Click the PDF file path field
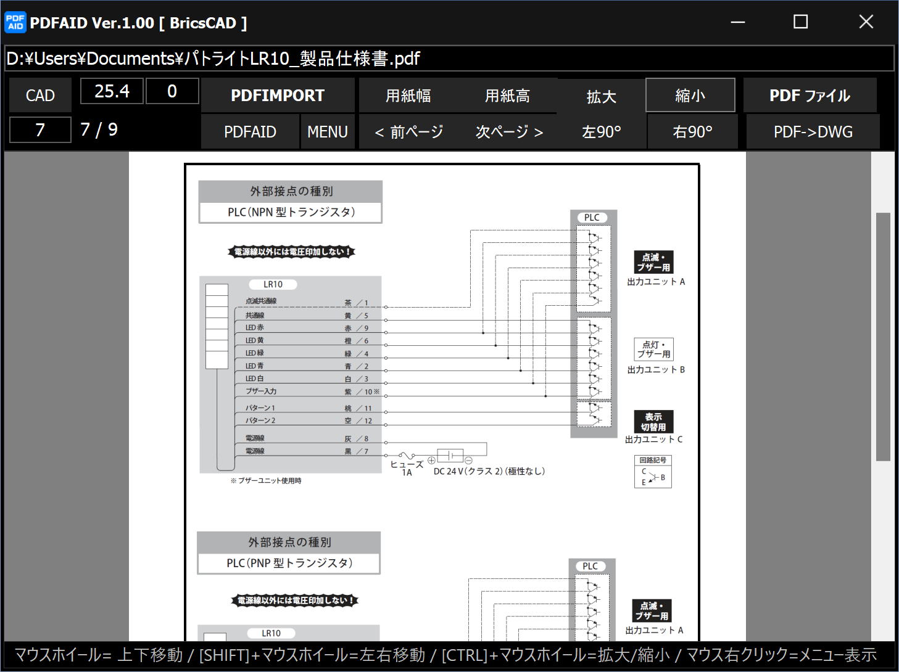The width and height of the screenshot is (899, 672). [x=449, y=59]
